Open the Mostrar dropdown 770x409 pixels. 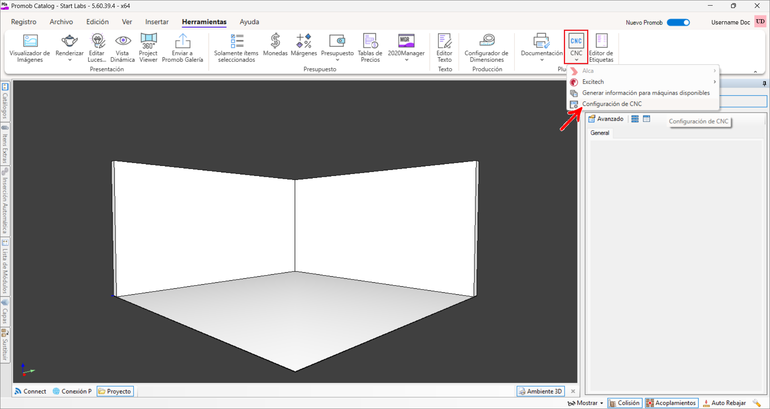pos(586,403)
